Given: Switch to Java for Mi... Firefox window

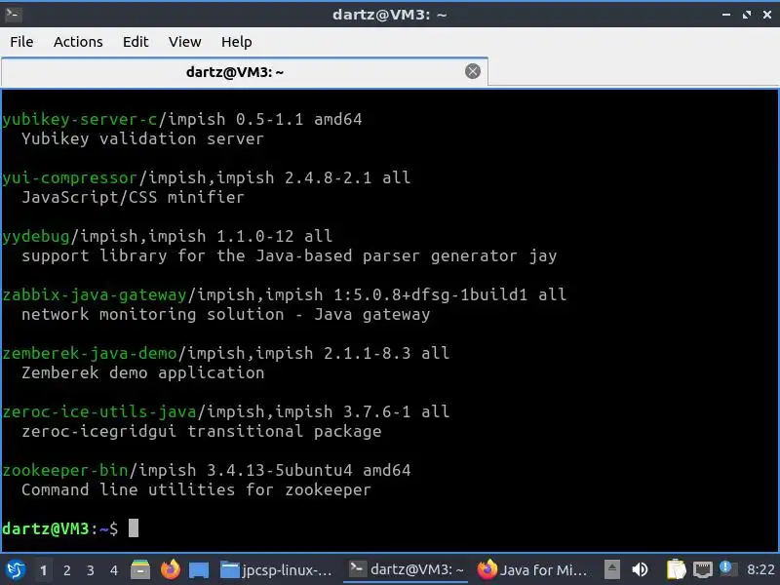Looking at the screenshot, I should [532, 570].
